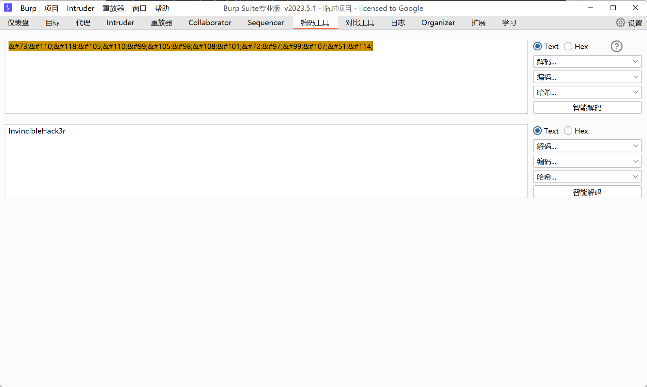
Task: Open the 帮助 menu
Action: click(x=162, y=8)
